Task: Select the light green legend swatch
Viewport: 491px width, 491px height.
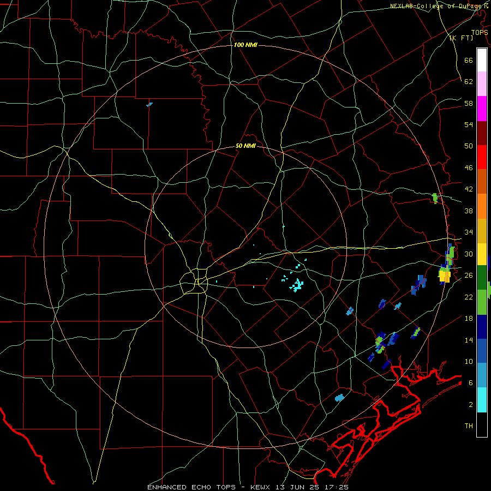Action: (x=482, y=302)
